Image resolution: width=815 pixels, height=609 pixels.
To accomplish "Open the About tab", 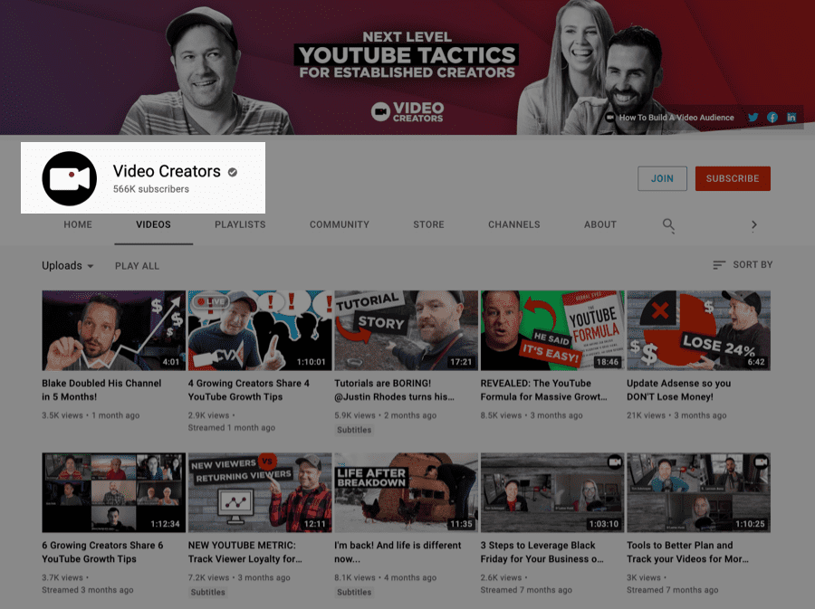I will 600,224.
